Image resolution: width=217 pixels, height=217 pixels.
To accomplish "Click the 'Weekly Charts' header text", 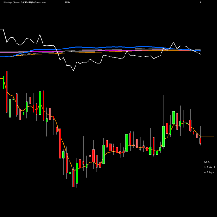I will (x=12, y=3).
